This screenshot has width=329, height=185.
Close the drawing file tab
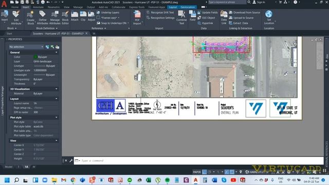click(x=86, y=33)
